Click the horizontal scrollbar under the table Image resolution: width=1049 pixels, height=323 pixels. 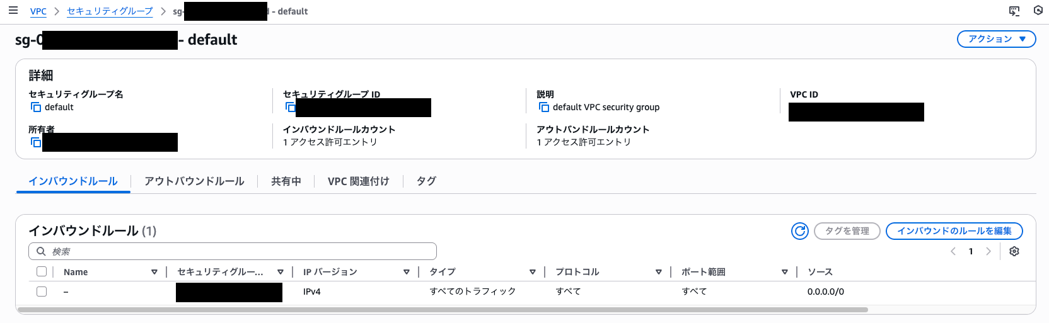coord(443,310)
